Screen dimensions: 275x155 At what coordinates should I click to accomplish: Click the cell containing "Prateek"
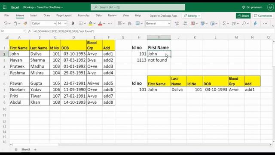(19, 66)
